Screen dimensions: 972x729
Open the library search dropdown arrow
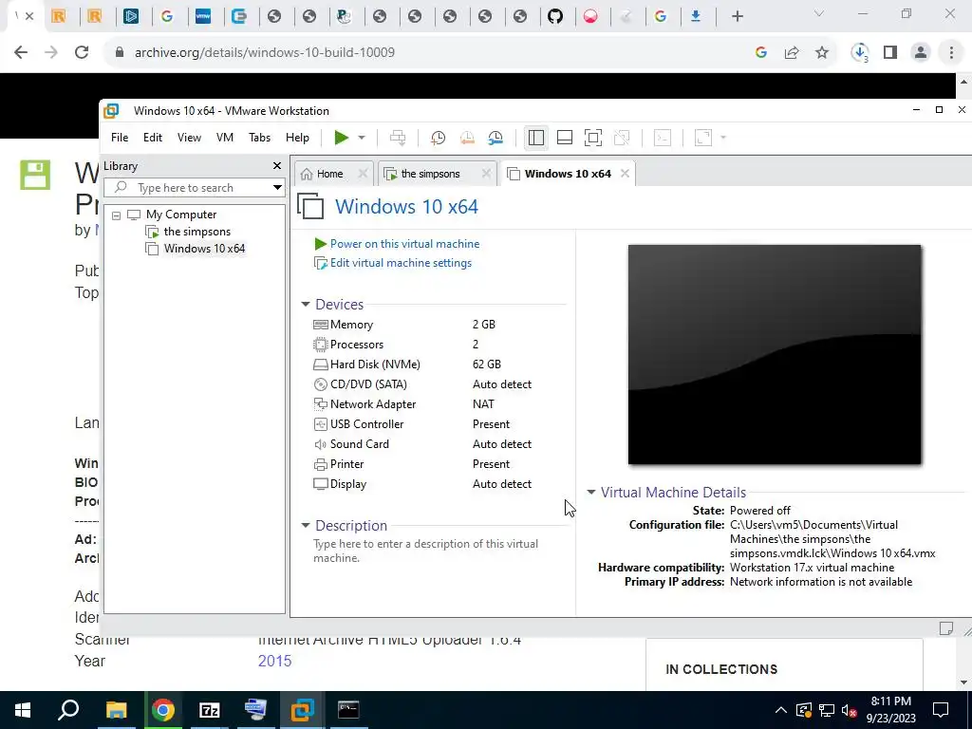(277, 188)
